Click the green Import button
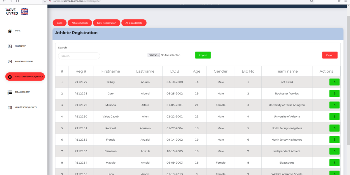Viewport: 350px width, 175px height. coord(203,55)
